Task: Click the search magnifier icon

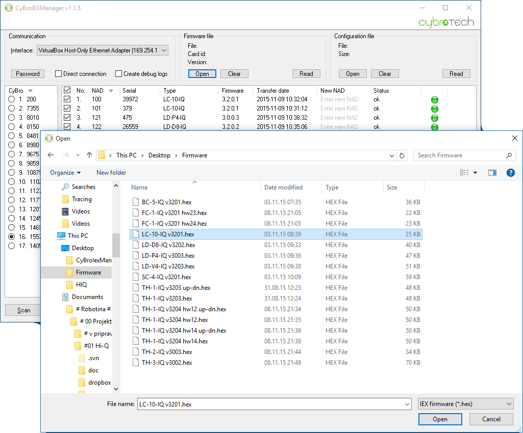Action: 508,155
